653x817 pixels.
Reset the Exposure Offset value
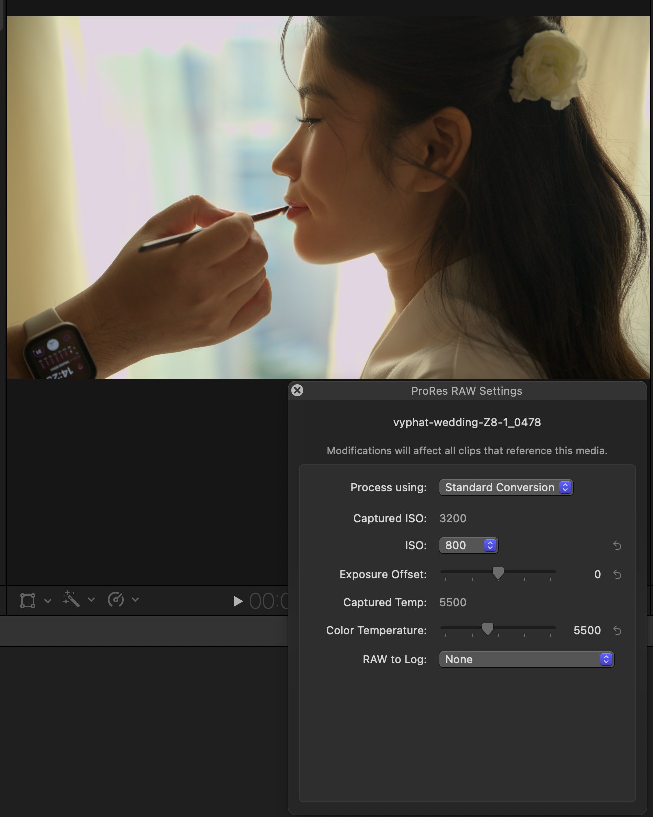[617, 574]
